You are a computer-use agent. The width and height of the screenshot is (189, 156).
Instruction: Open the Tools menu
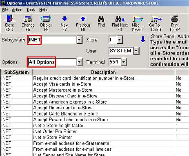31,10
